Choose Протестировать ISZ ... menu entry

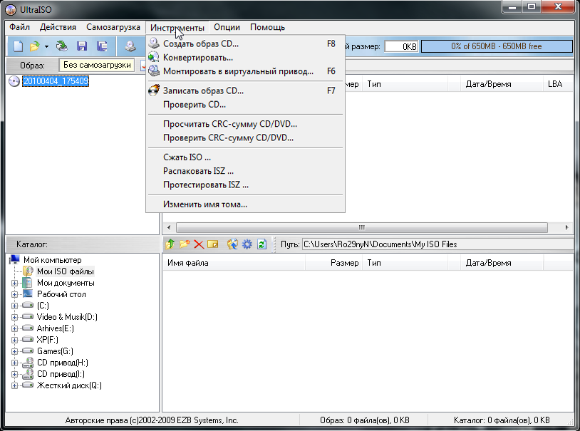pos(245,185)
